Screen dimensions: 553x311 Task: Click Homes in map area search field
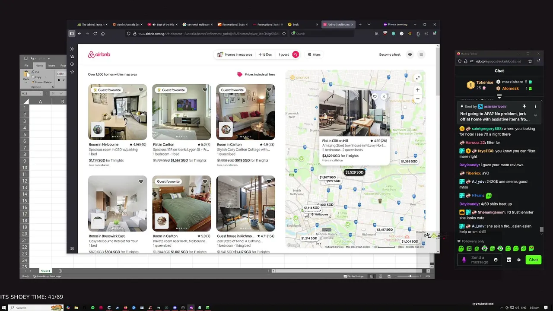235,54
